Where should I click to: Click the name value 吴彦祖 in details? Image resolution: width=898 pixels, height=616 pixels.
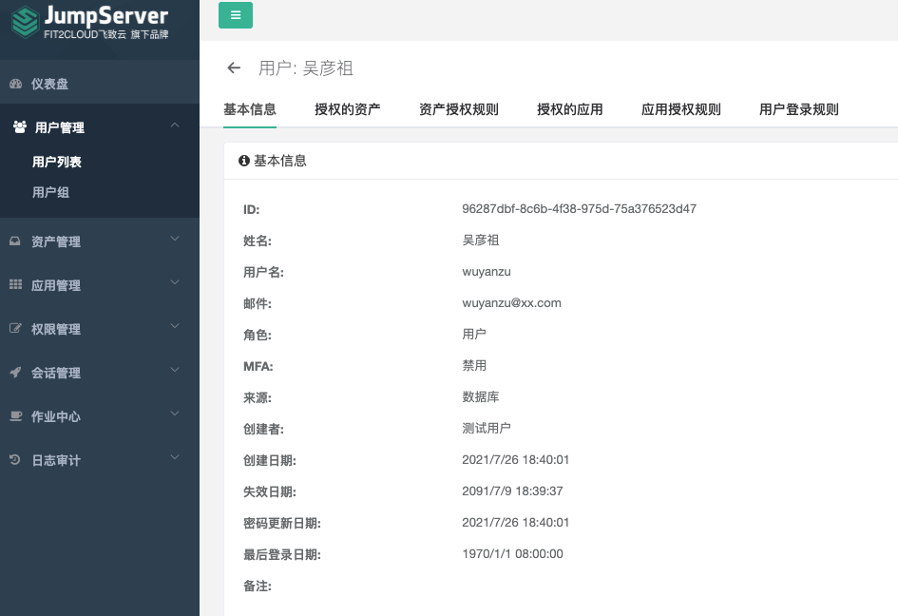point(481,241)
